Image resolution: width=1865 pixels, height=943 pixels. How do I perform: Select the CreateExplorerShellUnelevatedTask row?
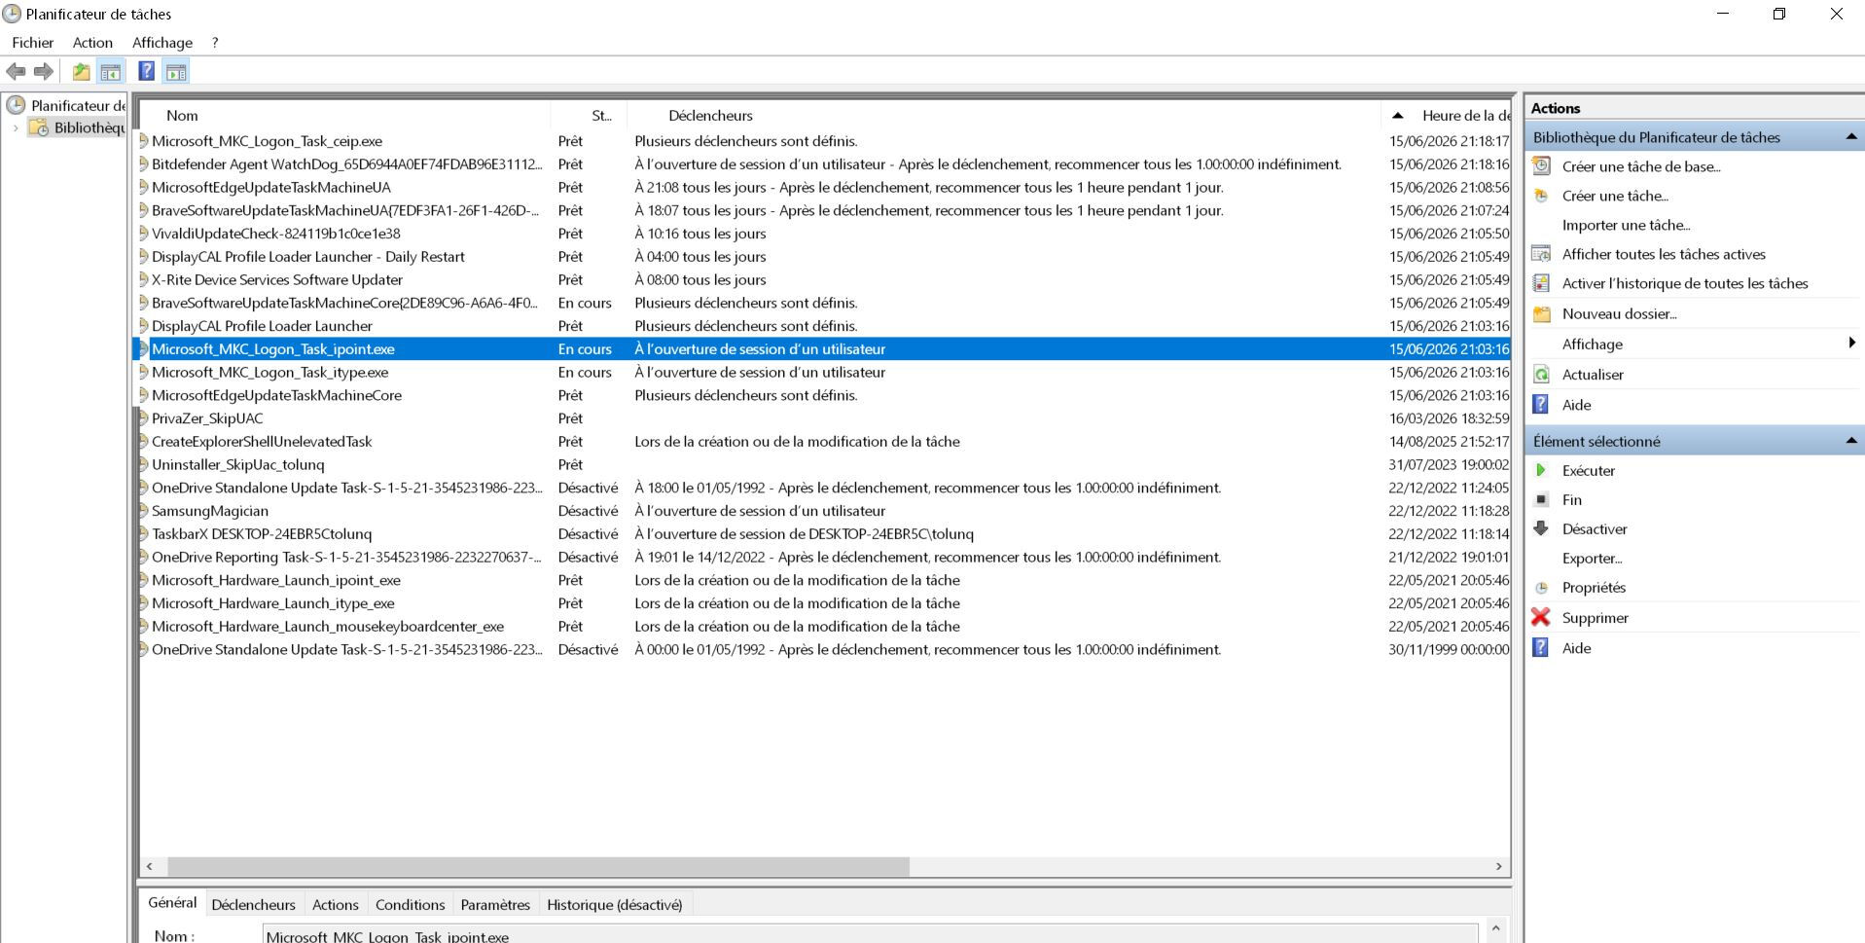pos(824,442)
